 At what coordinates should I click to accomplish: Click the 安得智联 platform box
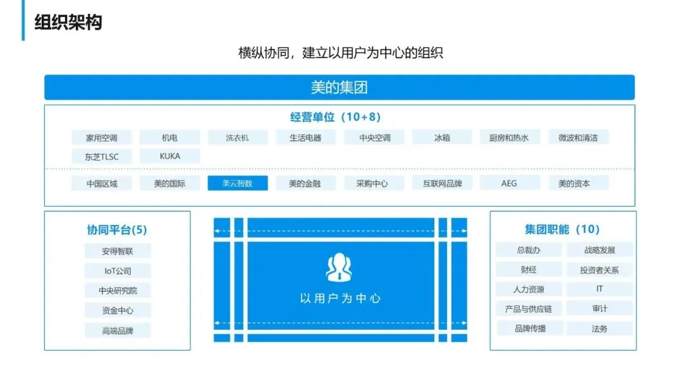[118, 251]
